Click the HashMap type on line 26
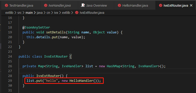The width and height of the screenshot is (196, 93). 114,66
